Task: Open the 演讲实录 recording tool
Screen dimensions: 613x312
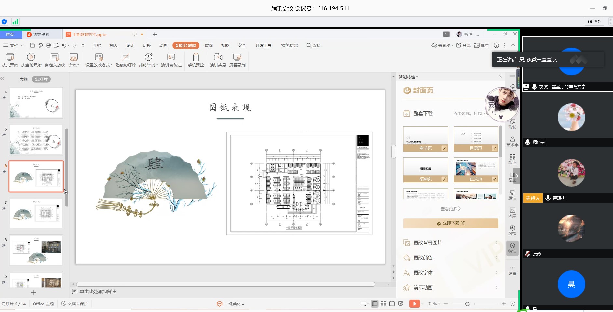Action: pyautogui.click(x=218, y=57)
